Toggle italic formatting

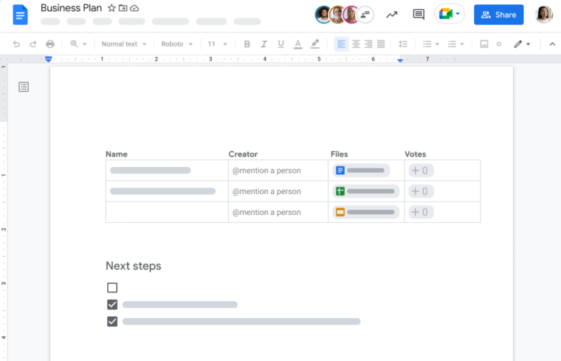click(x=264, y=44)
